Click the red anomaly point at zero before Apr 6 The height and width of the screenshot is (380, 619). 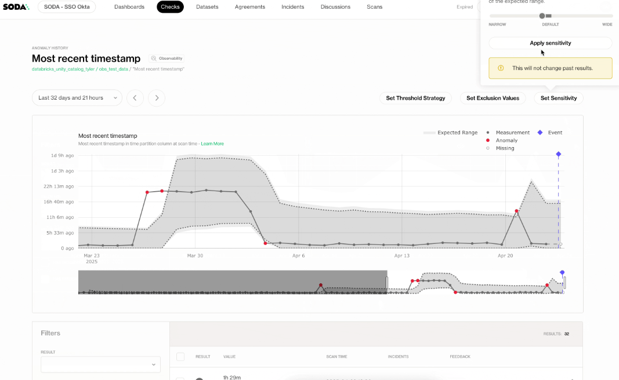coord(265,244)
